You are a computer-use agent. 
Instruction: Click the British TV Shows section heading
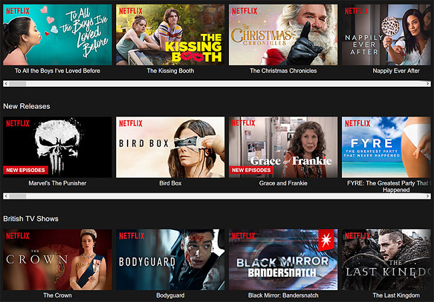[x=31, y=219]
